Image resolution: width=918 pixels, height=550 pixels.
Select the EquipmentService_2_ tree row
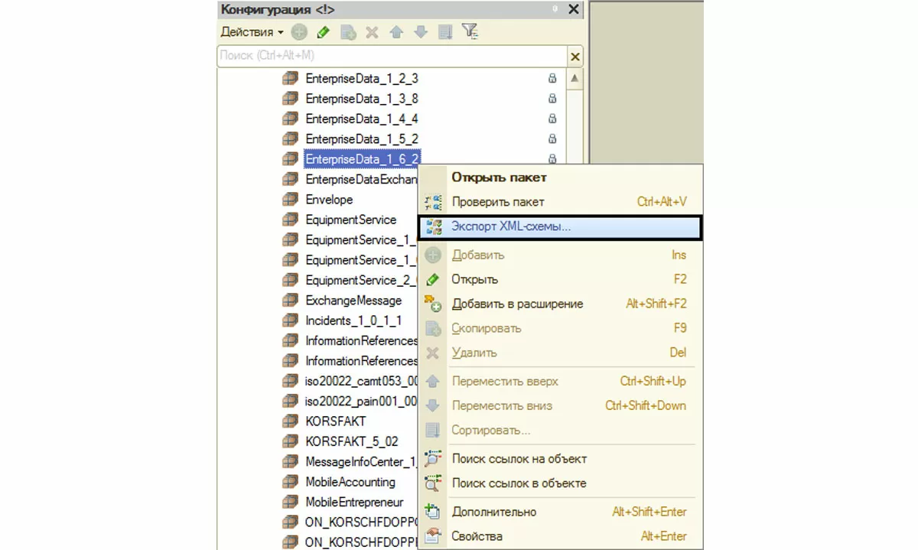click(x=361, y=280)
